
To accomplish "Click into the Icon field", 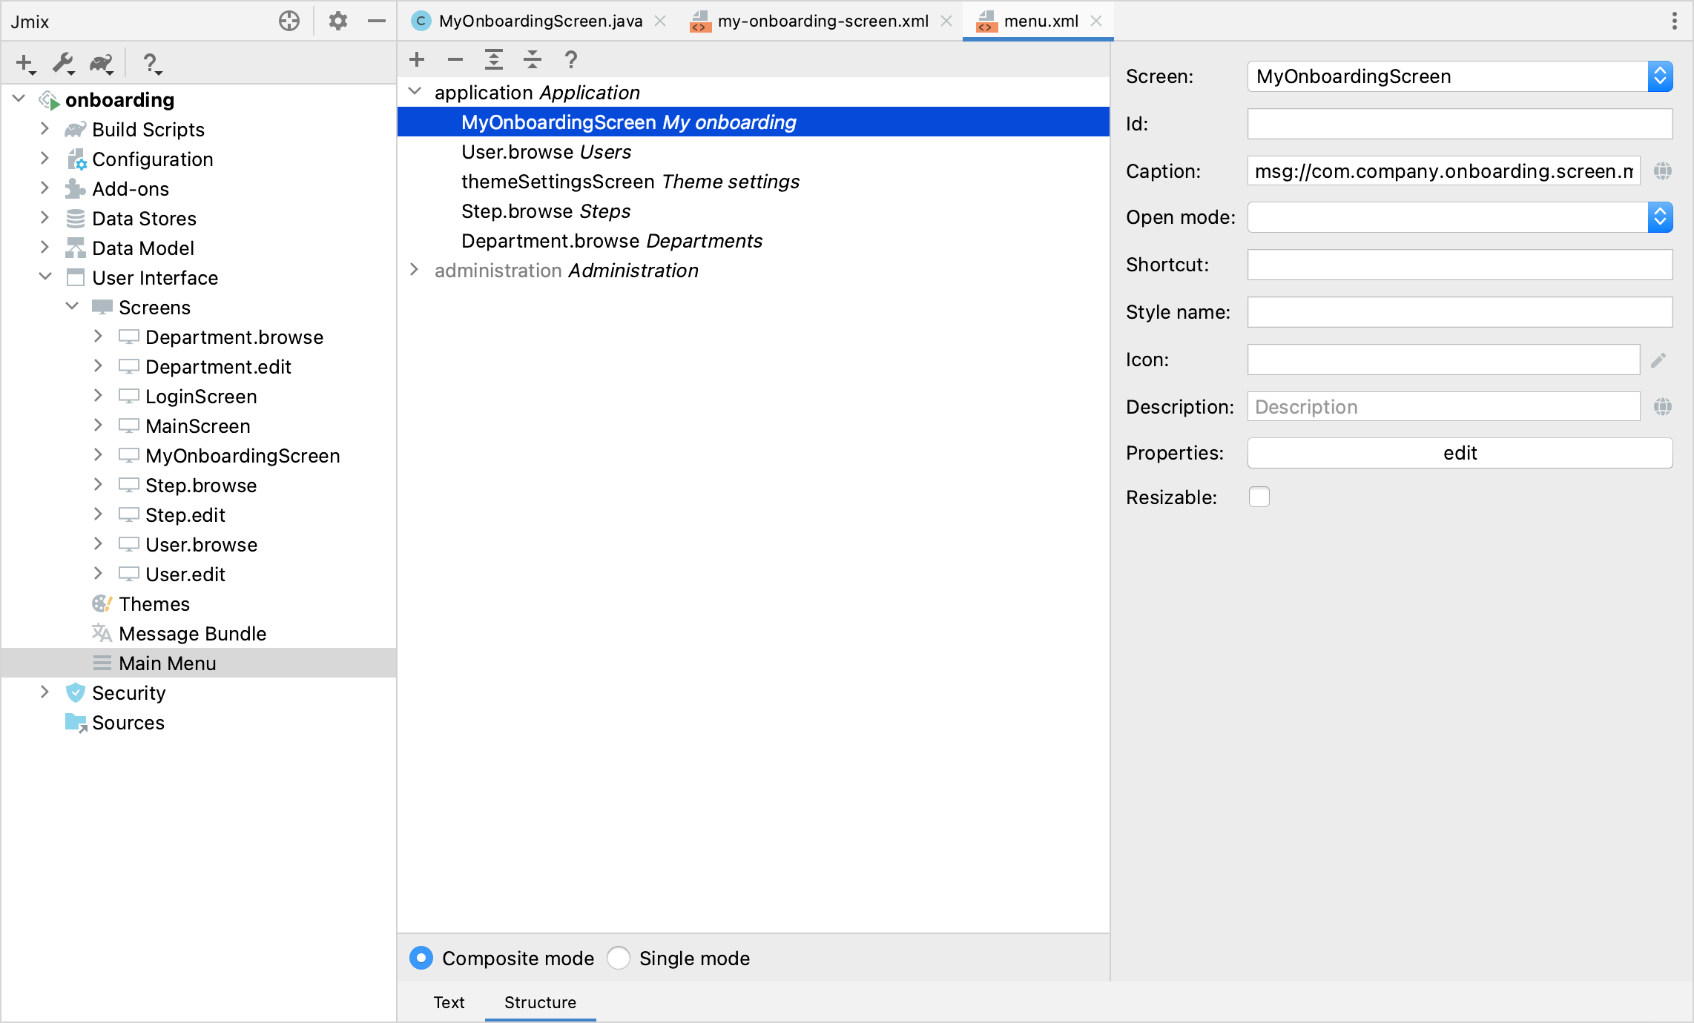I will tap(1443, 360).
